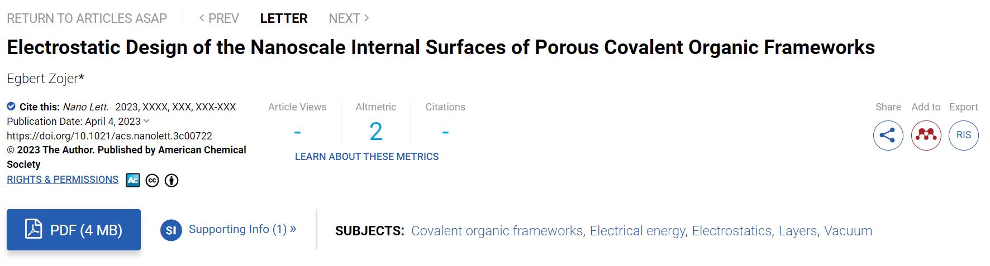Click the CC attribution person icon
Image resolution: width=990 pixels, height=266 pixels.
[172, 181]
